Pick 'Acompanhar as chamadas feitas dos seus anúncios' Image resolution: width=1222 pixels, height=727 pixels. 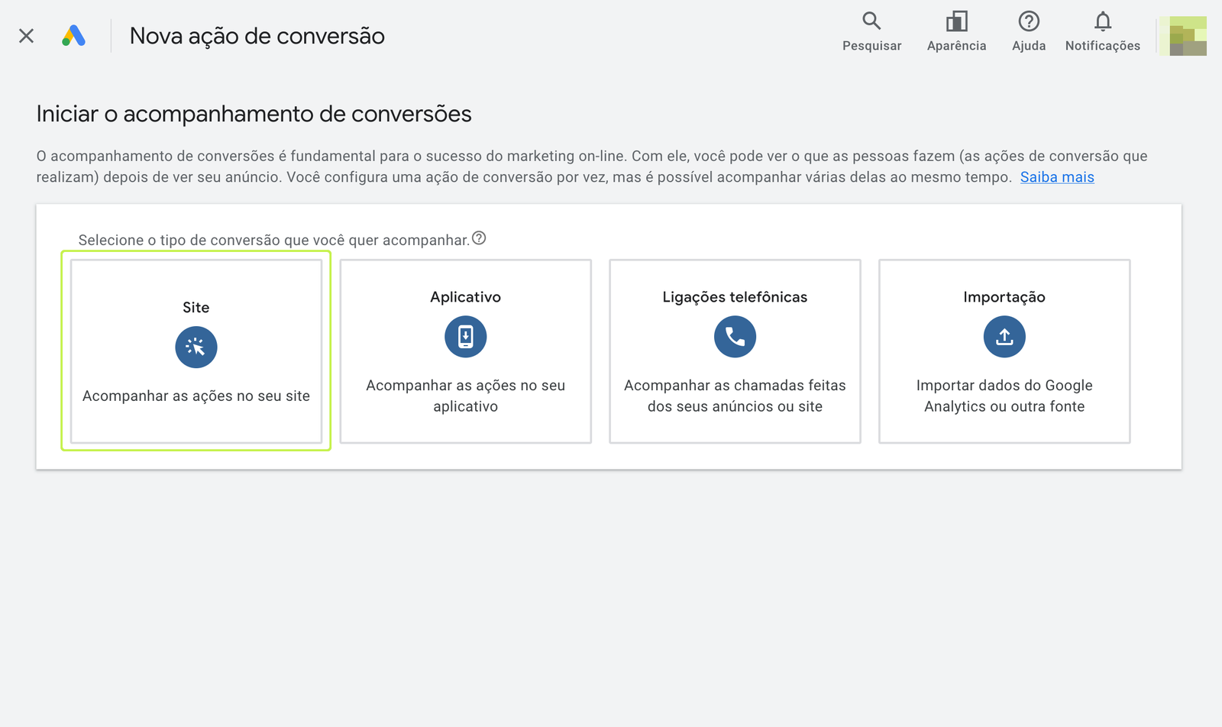click(x=735, y=396)
